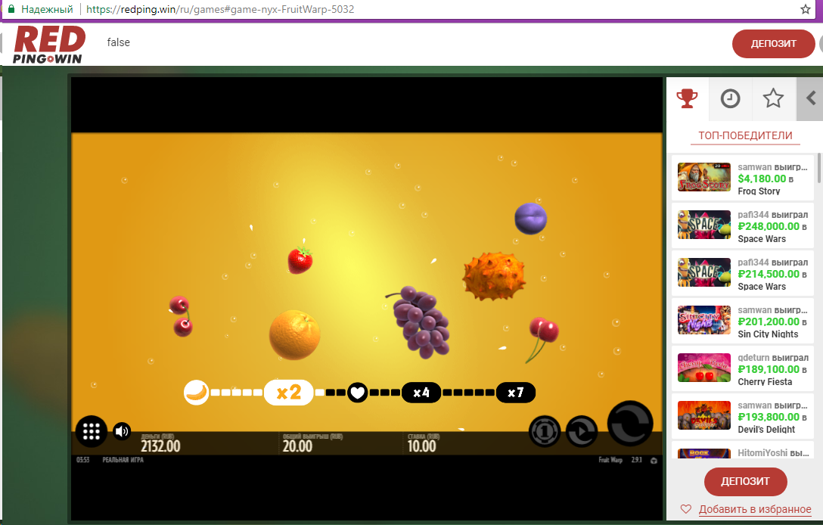
Task: Open the recent games clock tab
Action: 730,98
